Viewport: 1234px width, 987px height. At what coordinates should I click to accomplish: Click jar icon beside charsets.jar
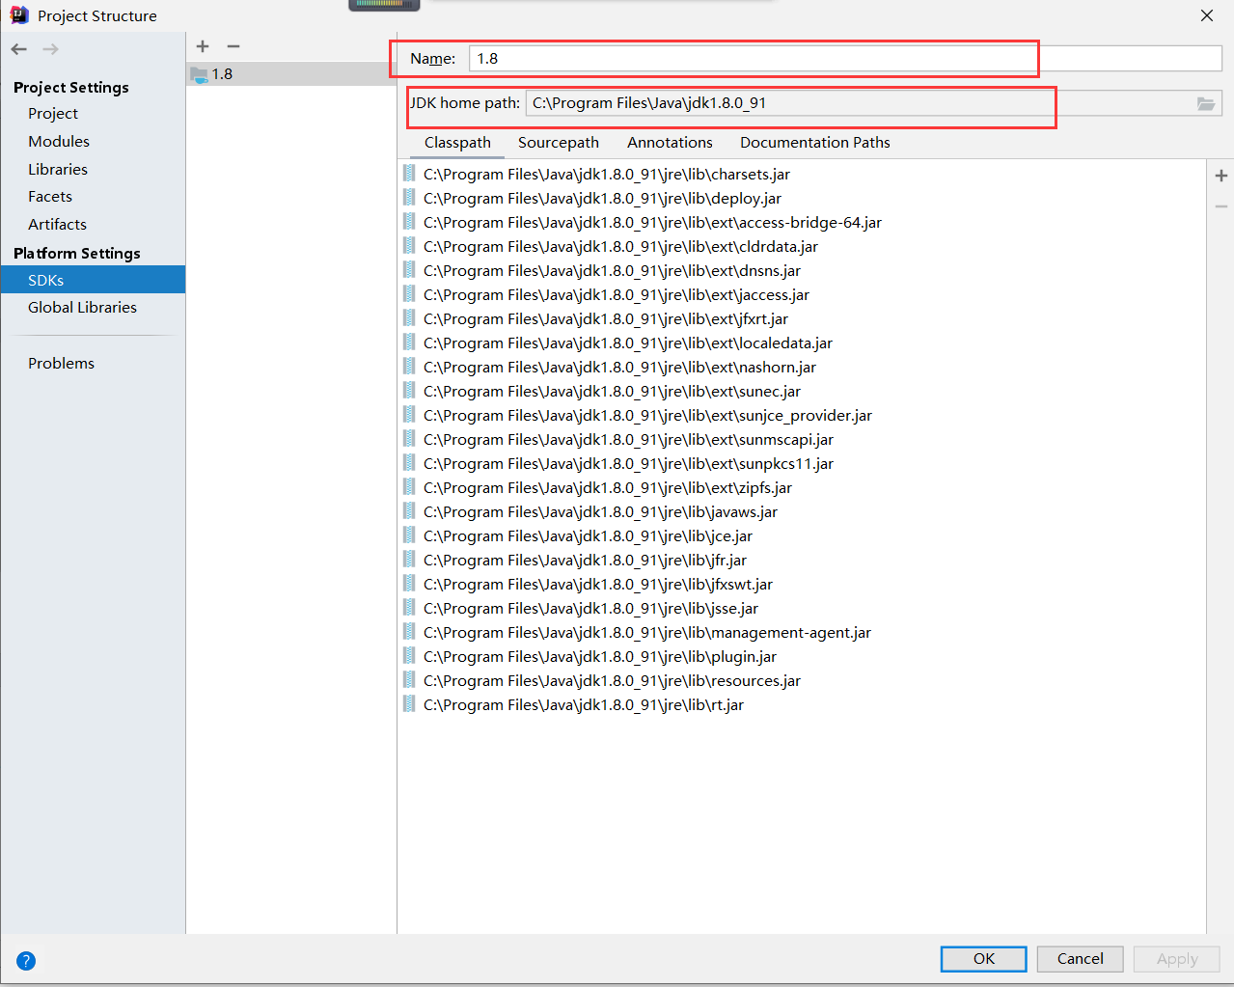409,174
